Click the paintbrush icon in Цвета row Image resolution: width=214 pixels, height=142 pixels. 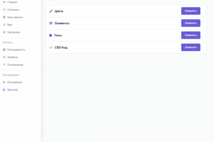click(x=51, y=11)
